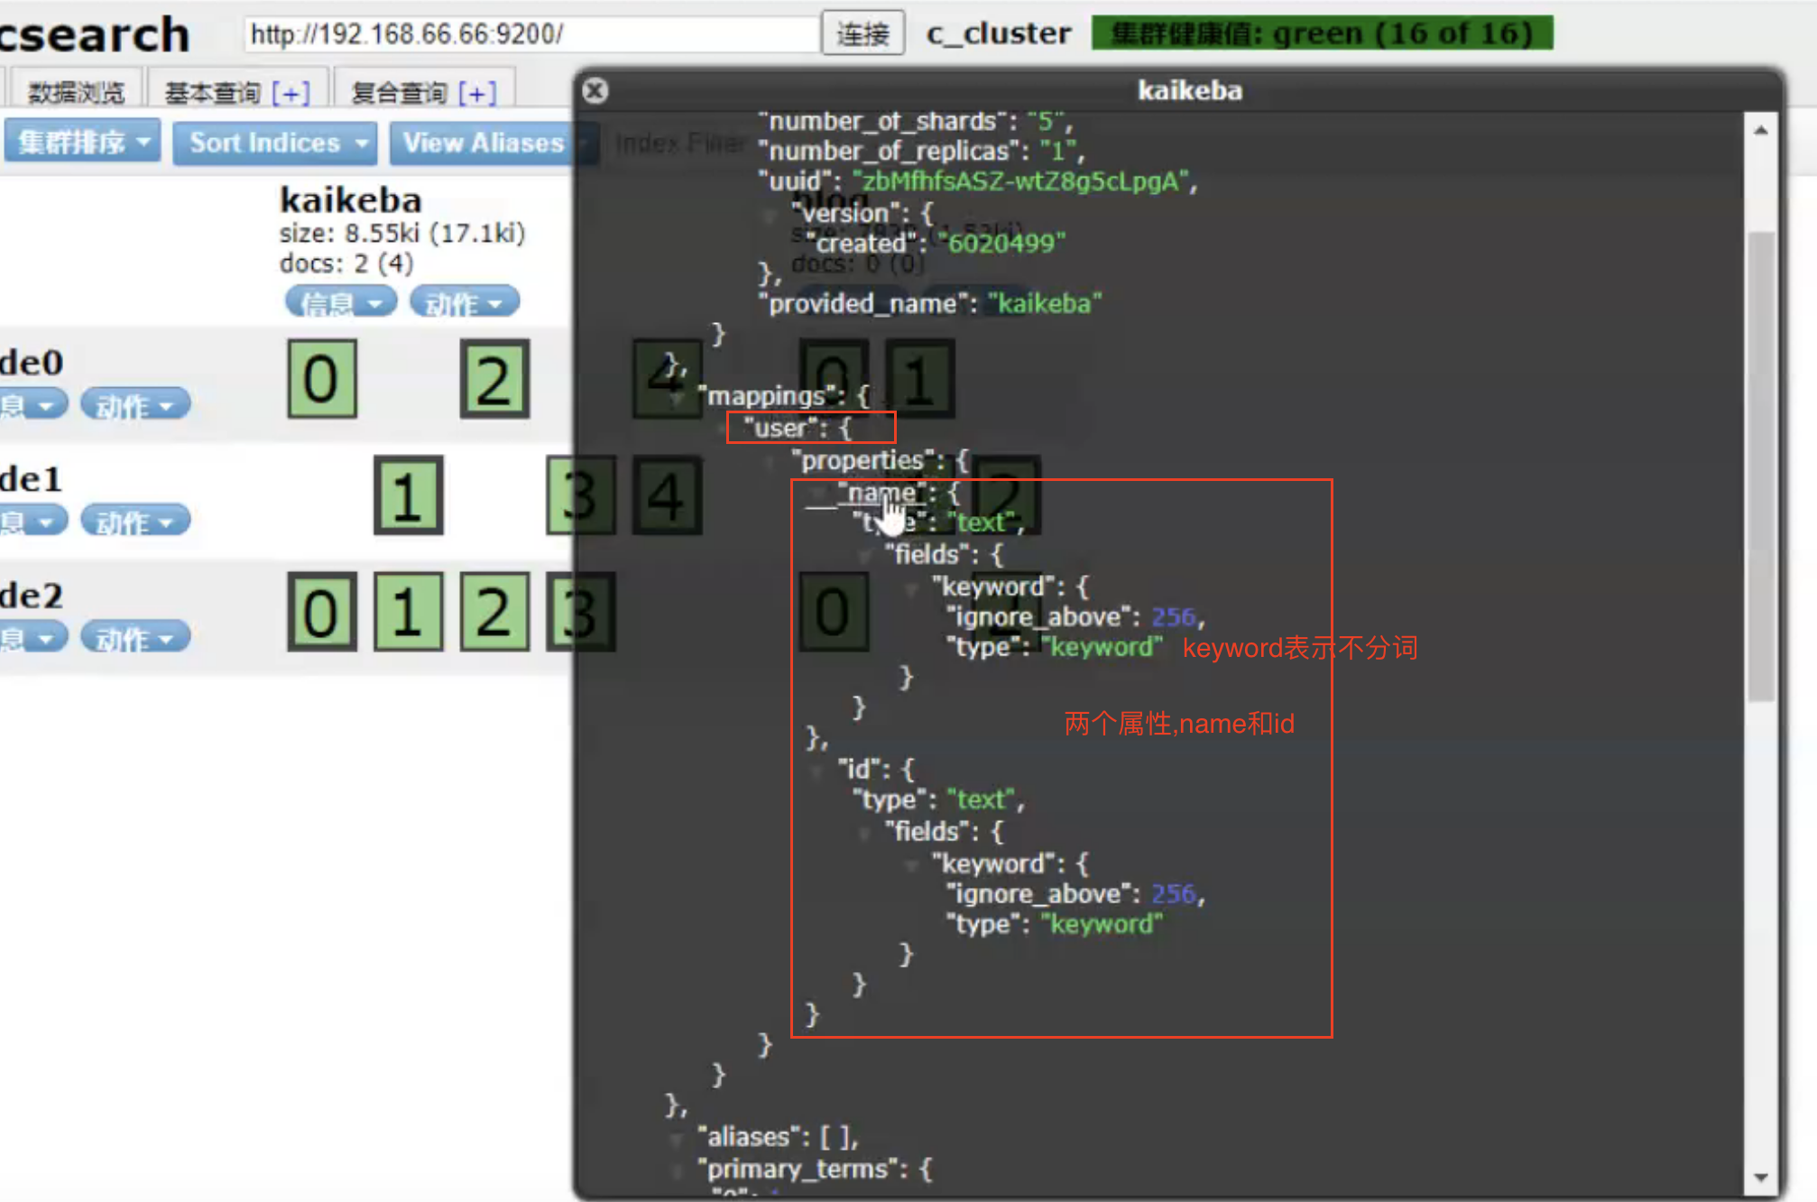The image size is (1817, 1202).
Task: Select shard 0 on node de0 under kaikeba
Action: point(322,379)
